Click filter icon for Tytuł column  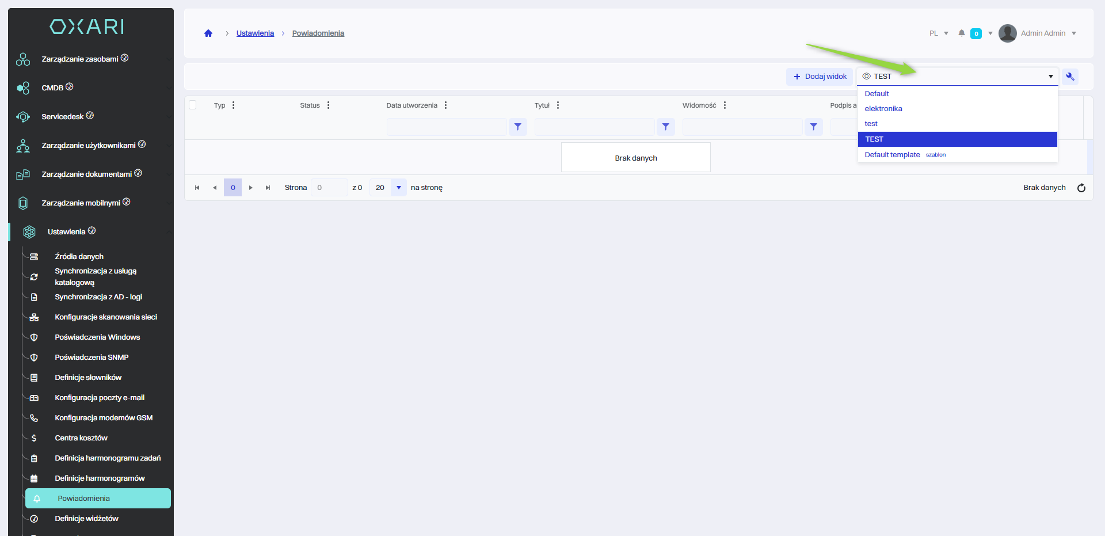665,127
